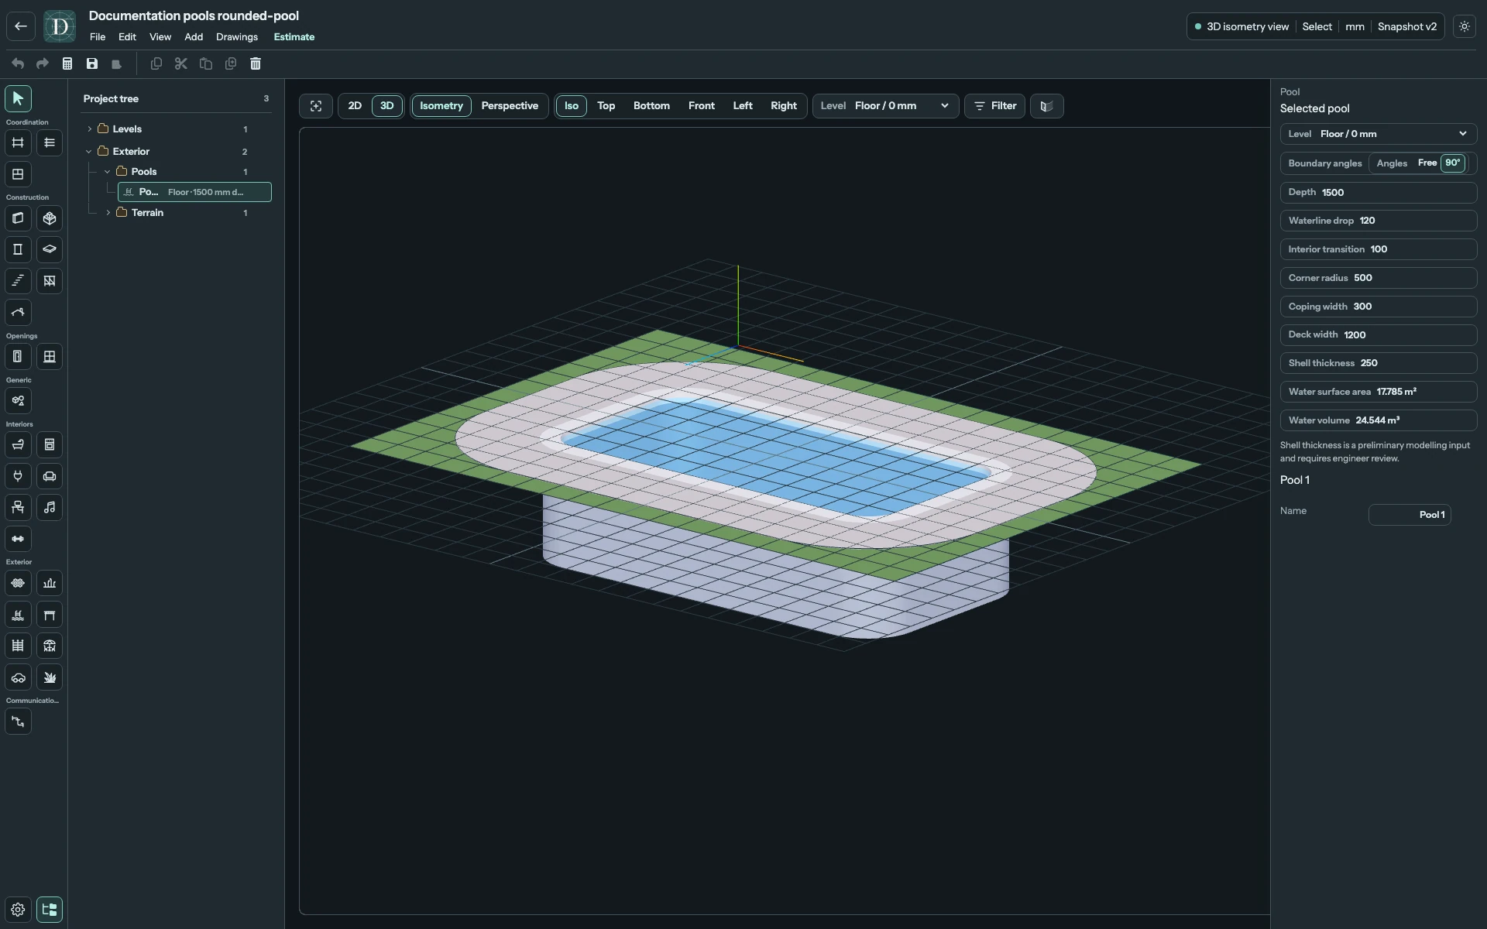Screen dimensions: 1487x929
Task: Toggle the light theme sun icon
Action: click(1464, 26)
